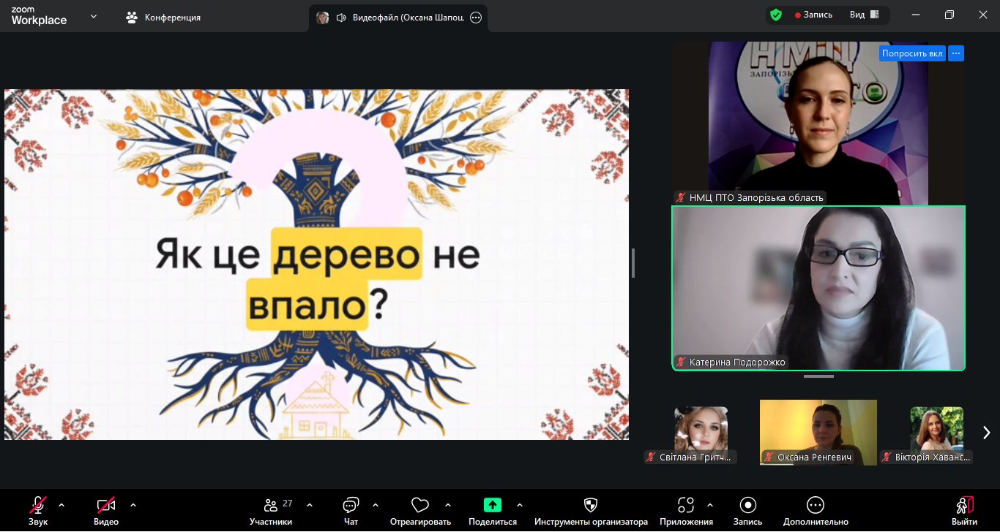
Task: Toggle recording with the bottom Запись button
Action: click(747, 505)
